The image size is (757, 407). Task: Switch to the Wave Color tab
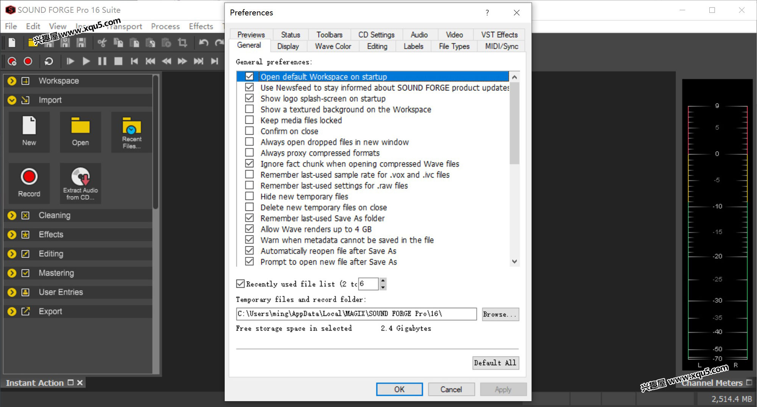pyautogui.click(x=333, y=46)
